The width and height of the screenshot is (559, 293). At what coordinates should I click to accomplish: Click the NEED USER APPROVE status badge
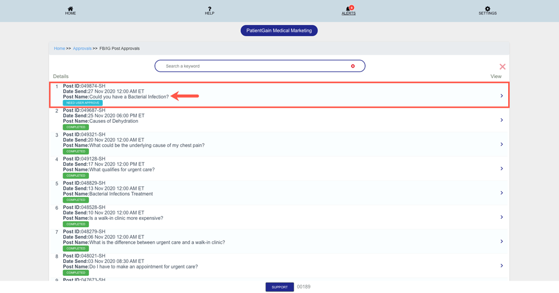click(x=83, y=103)
